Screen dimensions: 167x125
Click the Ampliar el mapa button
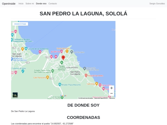(20, 24)
